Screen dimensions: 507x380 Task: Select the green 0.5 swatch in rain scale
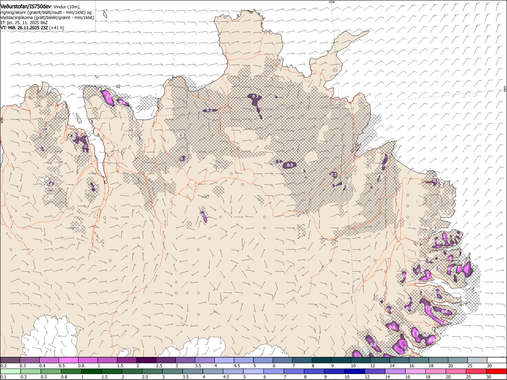click(51, 371)
